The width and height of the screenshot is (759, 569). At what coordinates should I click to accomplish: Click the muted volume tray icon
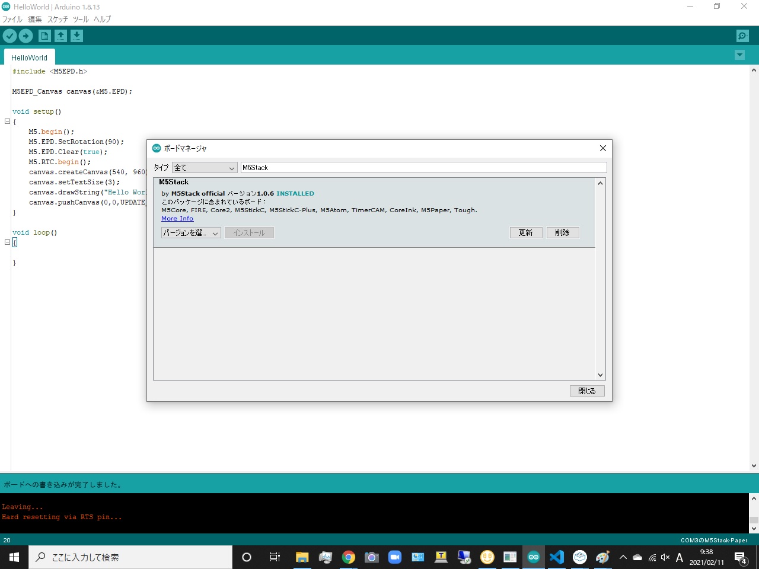(665, 557)
